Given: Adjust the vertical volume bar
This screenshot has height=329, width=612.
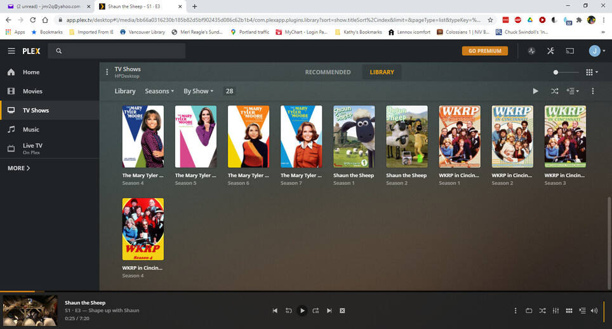Looking at the screenshot, I should pyautogui.click(x=604, y=311).
